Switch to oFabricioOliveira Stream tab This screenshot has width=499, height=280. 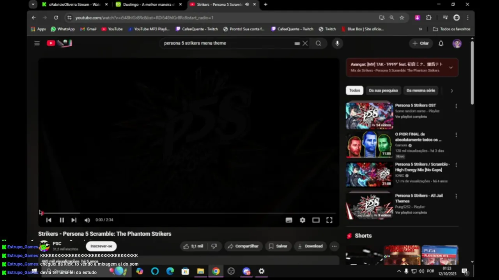coord(75,4)
